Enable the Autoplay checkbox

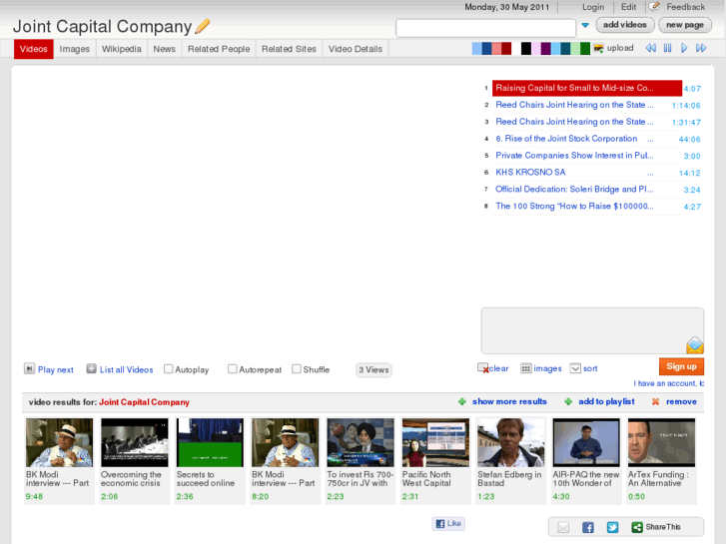[169, 369]
